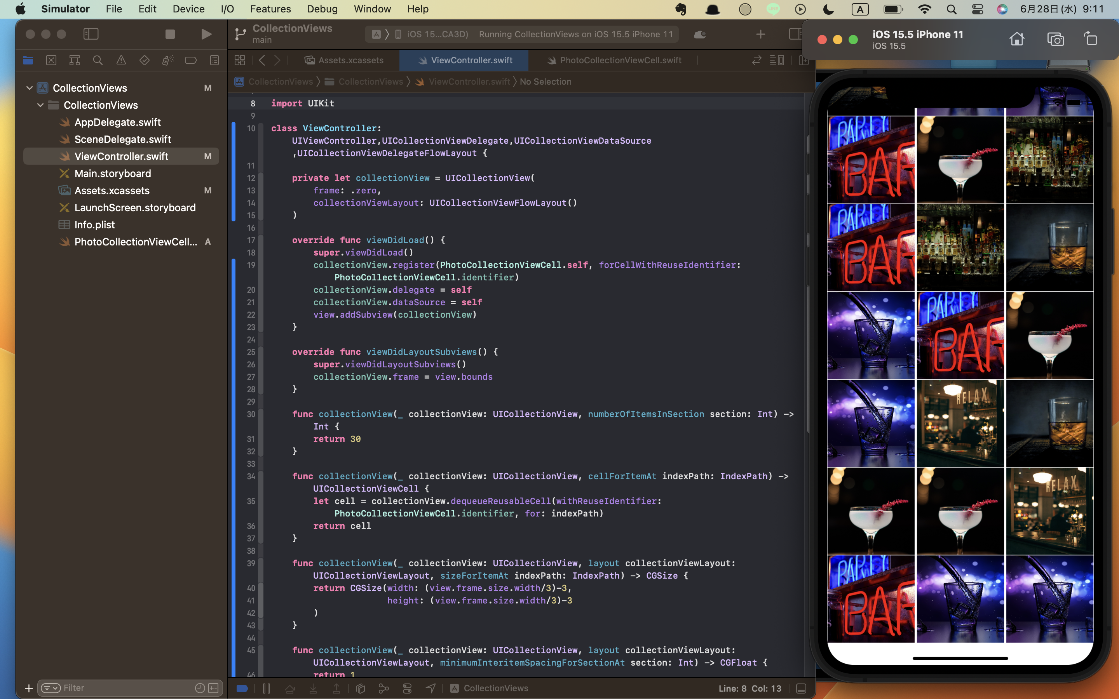Open the Issue navigator (warning triangle icon)
This screenshot has height=699, width=1119.
coord(121,60)
